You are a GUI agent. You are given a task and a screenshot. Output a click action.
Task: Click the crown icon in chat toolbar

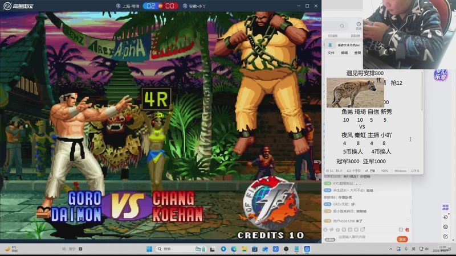pos(337,230)
